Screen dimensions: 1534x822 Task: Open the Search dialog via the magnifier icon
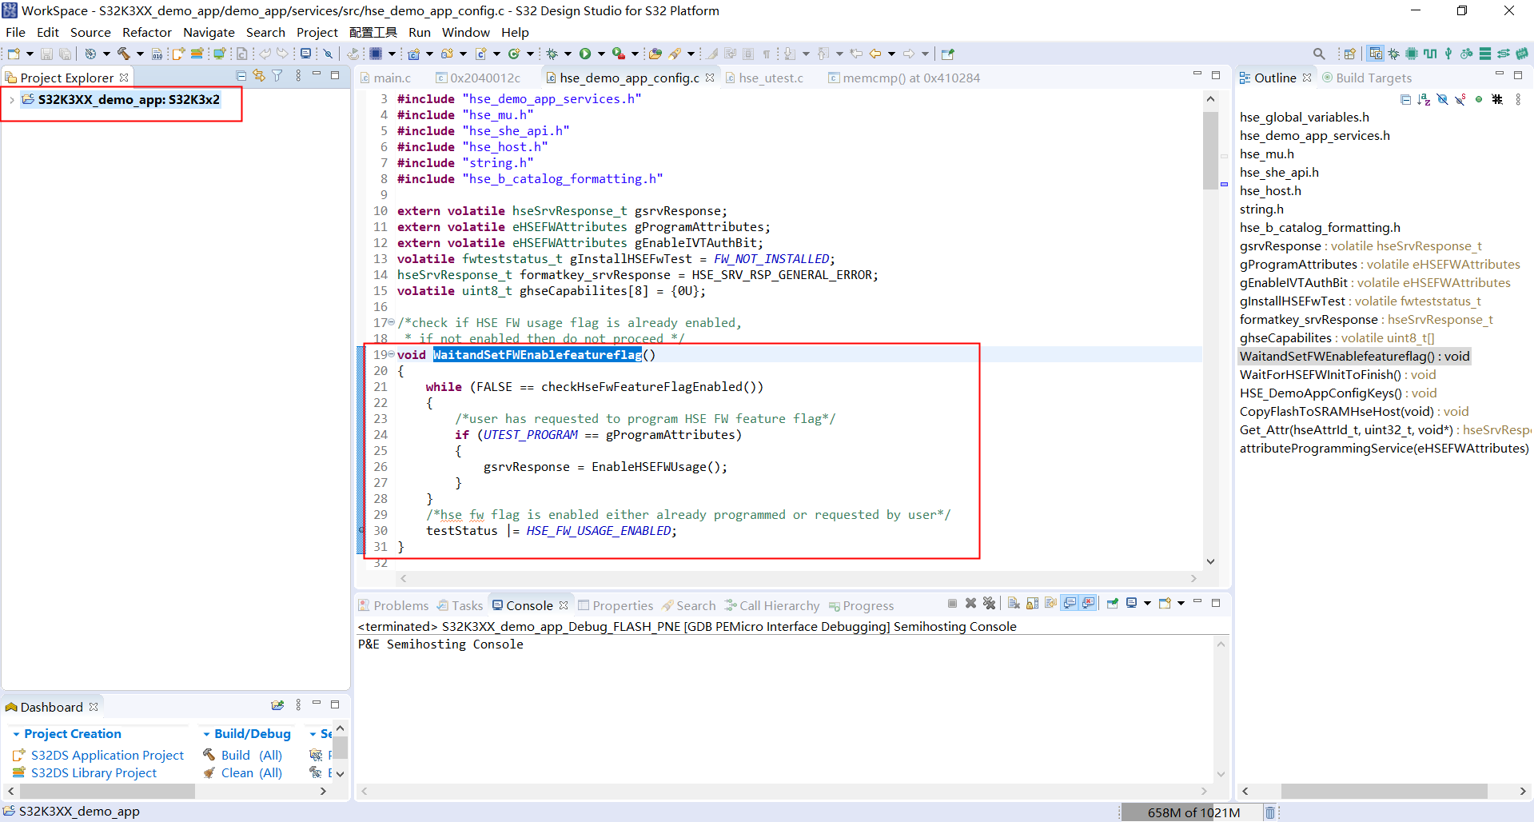point(1319,54)
